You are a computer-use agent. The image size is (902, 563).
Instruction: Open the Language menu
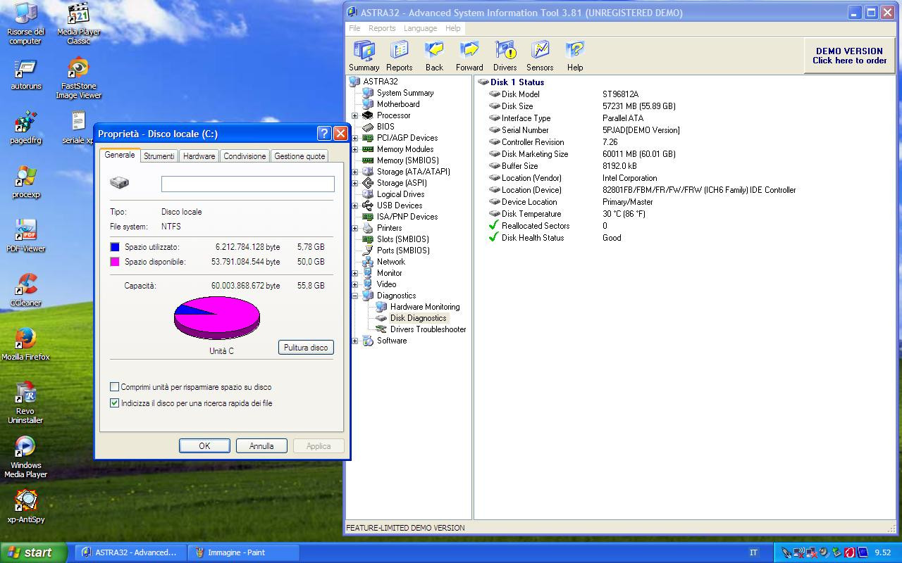pos(420,28)
